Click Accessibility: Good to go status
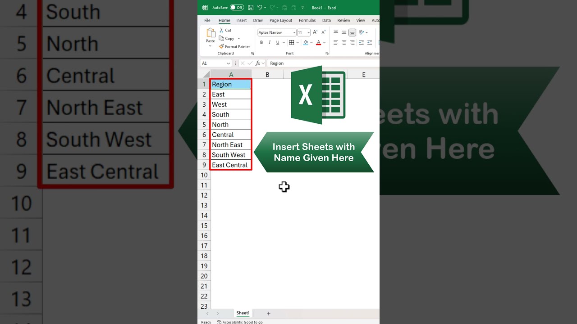The width and height of the screenshot is (577, 324). 240,322
